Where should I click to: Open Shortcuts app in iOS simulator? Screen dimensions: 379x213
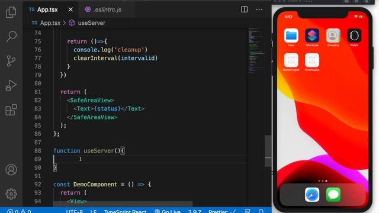pyautogui.click(x=312, y=35)
